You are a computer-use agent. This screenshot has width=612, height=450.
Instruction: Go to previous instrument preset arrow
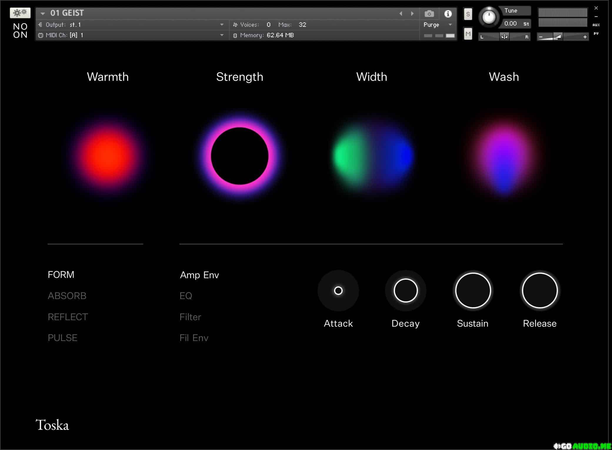(401, 14)
